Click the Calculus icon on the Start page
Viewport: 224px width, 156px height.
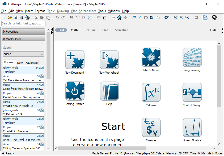point(151,92)
